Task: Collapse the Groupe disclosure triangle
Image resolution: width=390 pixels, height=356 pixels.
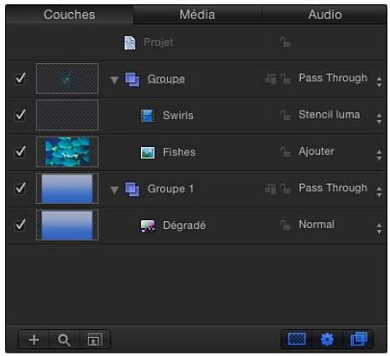Action: point(114,79)
